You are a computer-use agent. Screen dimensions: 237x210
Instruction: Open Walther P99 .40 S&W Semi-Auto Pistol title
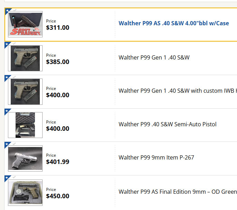[x=167, y=124]
